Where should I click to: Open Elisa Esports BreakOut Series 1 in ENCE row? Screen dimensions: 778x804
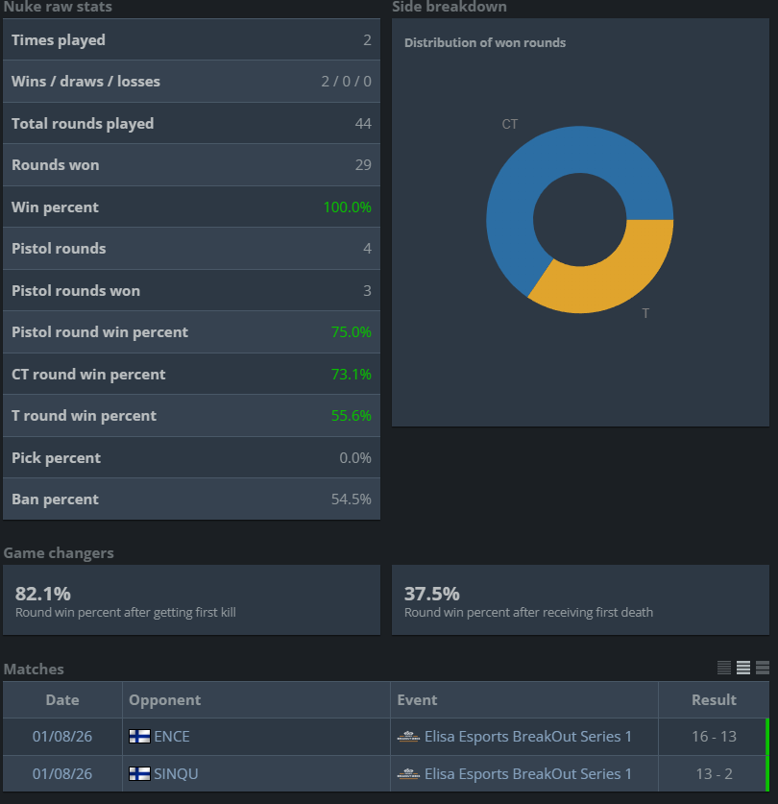coord(528,737)
